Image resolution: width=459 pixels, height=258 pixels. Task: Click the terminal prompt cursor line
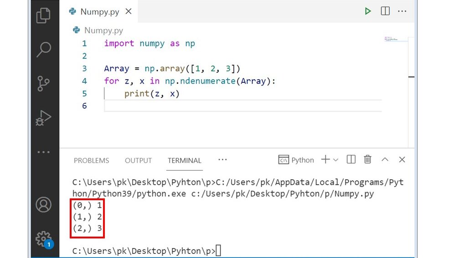click(x=146, y=251)
